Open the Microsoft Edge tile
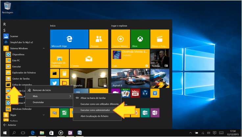The width and height of the screenshot is (242, 137). click(x=69, y=39)
